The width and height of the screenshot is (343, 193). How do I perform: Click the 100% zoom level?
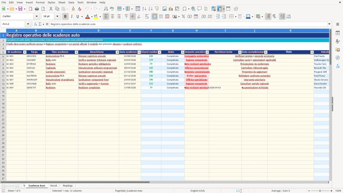tap(338, 191)
